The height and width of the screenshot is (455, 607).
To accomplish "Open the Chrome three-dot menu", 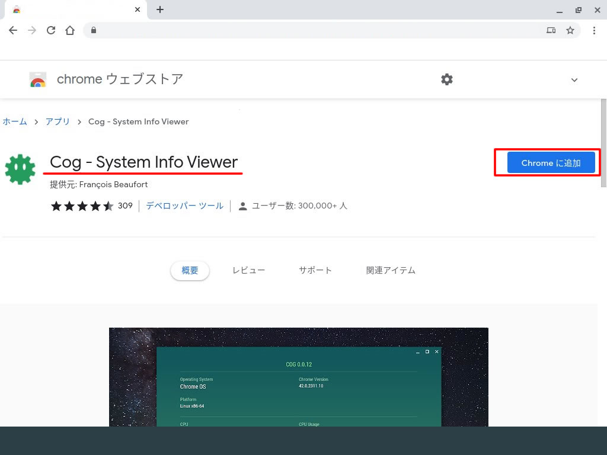I will click(x=594, y=30).
